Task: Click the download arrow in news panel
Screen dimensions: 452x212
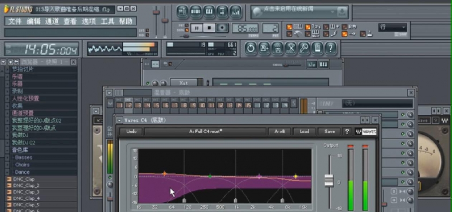Action: 342,12
